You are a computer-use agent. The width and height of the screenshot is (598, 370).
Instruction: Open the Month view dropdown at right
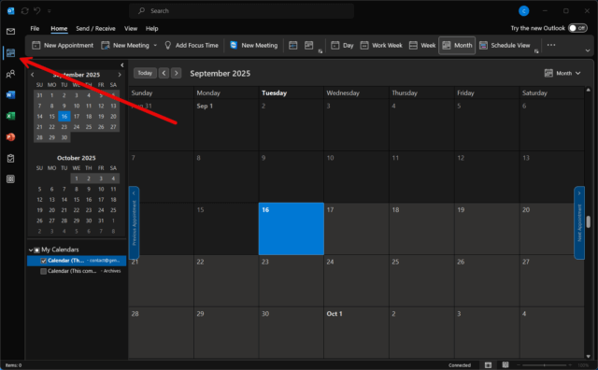pos(562,73)
